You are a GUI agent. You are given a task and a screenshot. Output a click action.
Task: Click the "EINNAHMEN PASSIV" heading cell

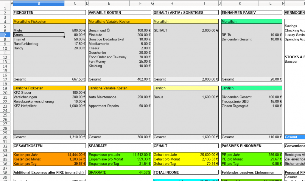tap(251, 12)
